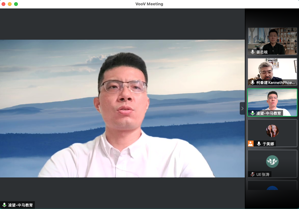Open the UE张涛 participant tile
The height and width of the screenshot is (209, 299).
[272, 164]
